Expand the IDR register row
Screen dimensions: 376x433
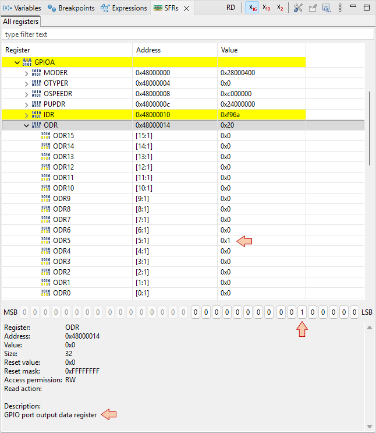point(26,115)
